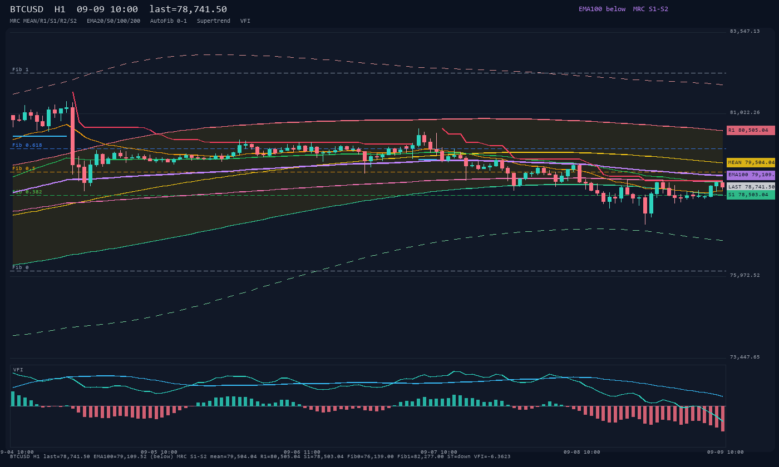779x467 pixels.
Task: Click the S1 78,503.04 price tag
Action: pos(751,195)
